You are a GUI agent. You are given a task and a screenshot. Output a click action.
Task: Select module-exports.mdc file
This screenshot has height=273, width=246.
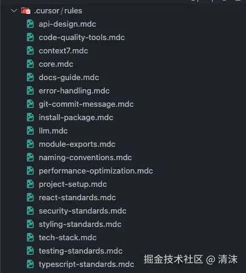pos(77,144)
